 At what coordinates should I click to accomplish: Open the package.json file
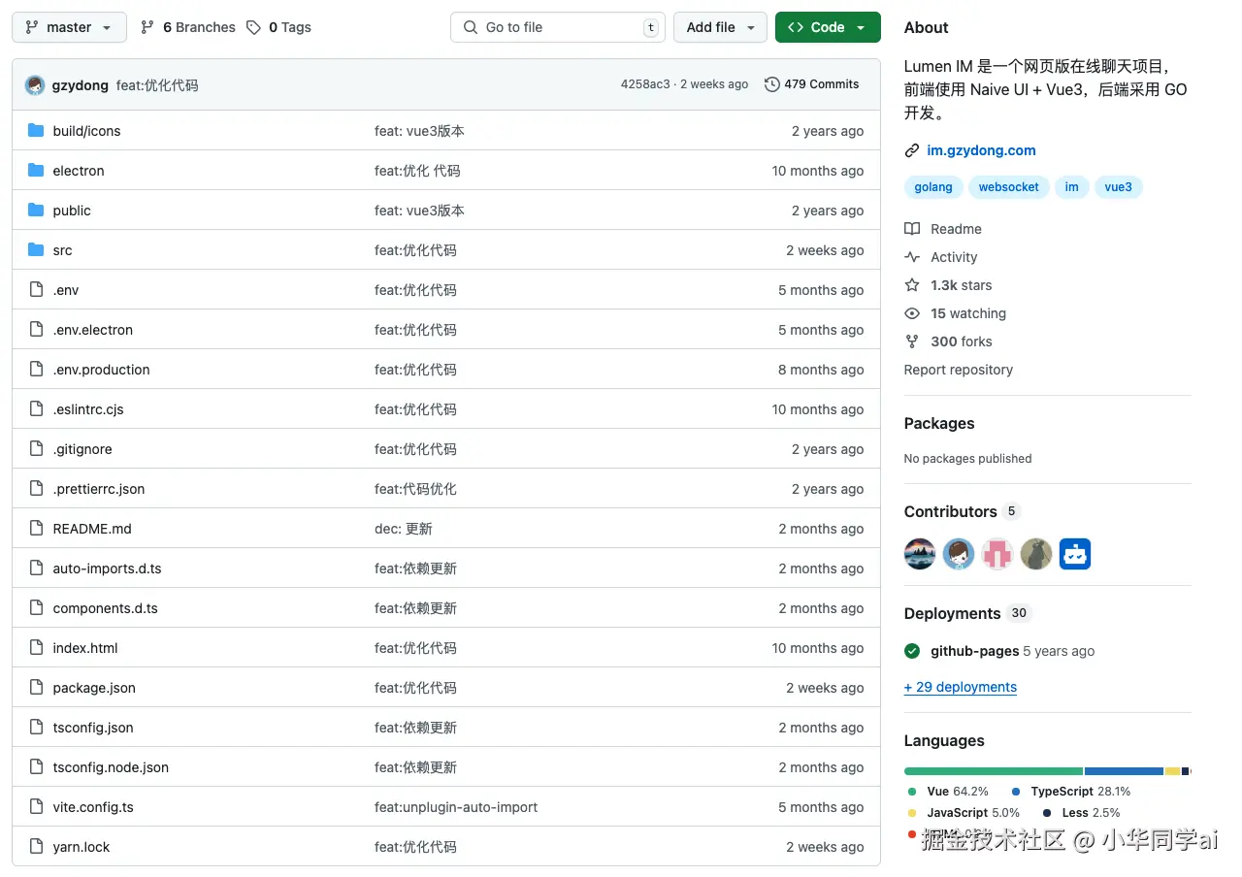click(94, 688)
